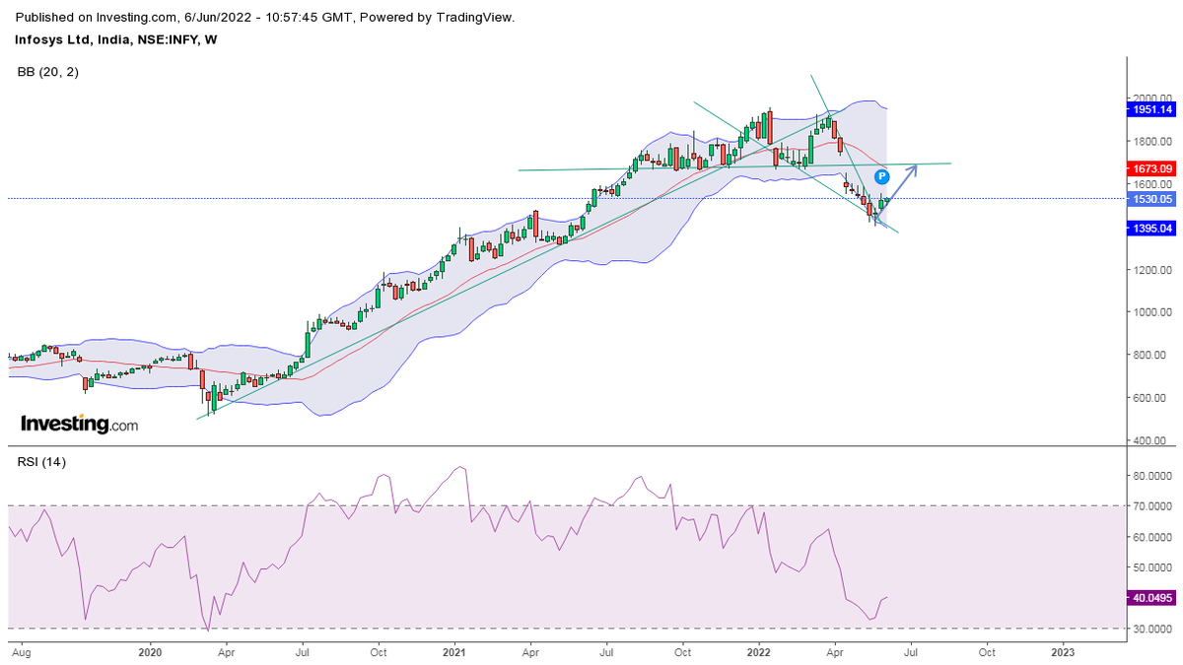The width and height of the screenshot is (1183, 665).
Task: Click the 60.0000 RSI axis label
Action: pyautogui.click(x=1152, y=537)
